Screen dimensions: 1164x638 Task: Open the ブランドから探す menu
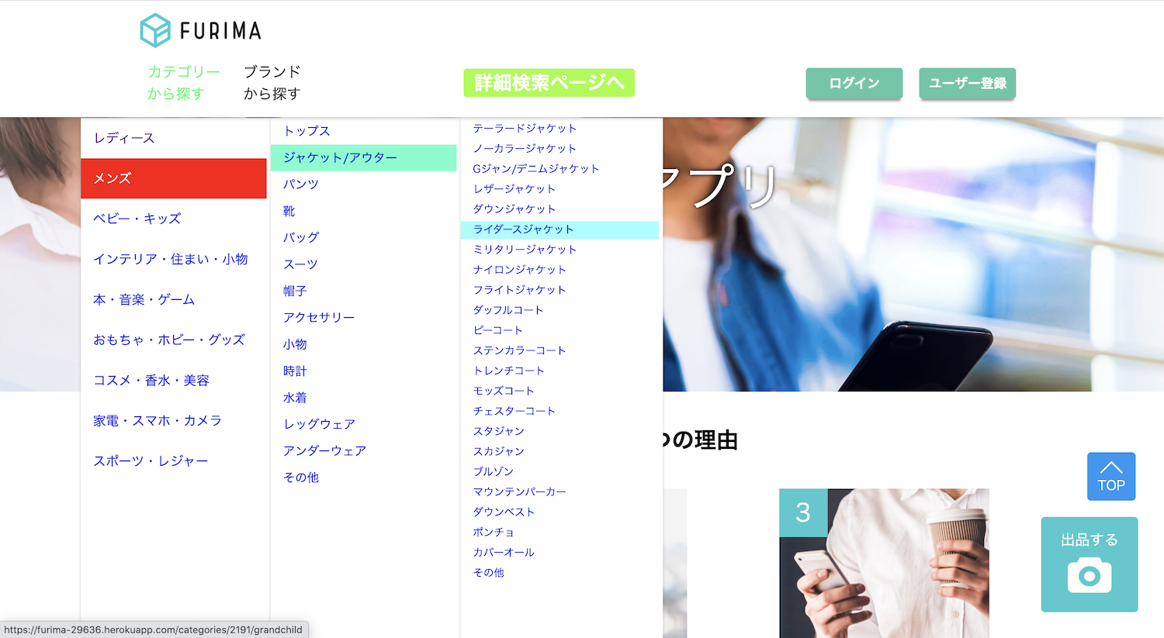pyautogui.click(x=272, y=82)
